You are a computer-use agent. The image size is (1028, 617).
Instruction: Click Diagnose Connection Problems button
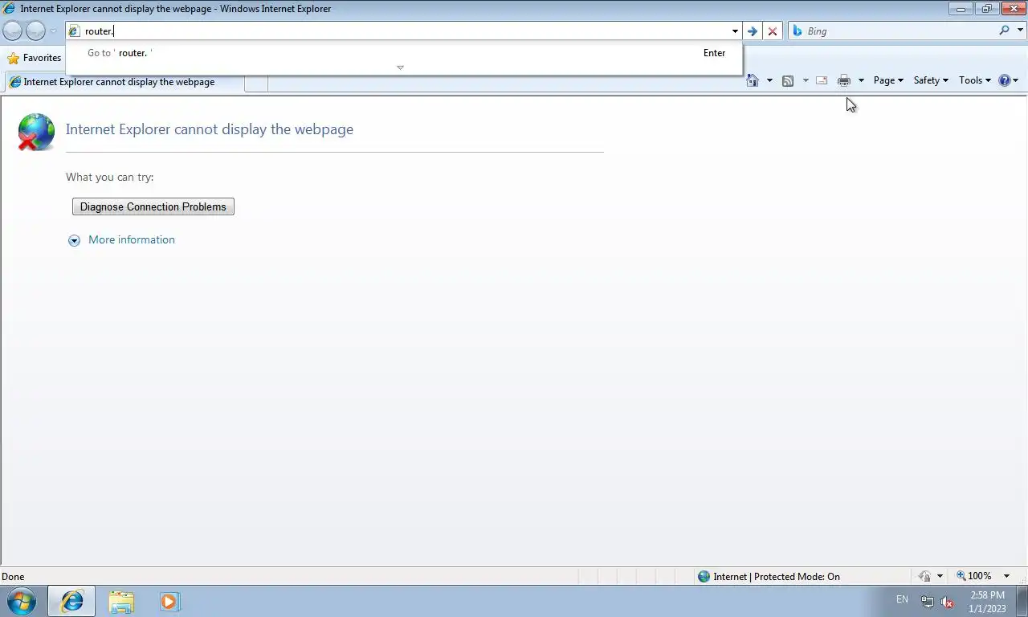153,206
